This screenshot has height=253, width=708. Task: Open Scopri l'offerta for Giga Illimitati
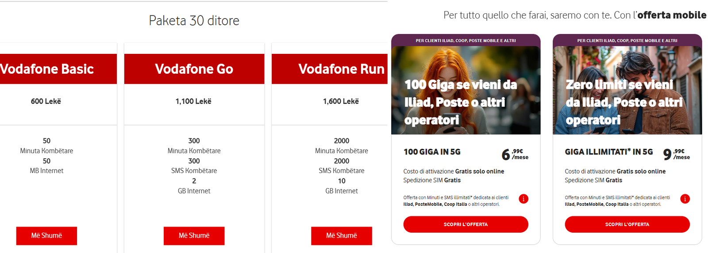tap(627, 224)
